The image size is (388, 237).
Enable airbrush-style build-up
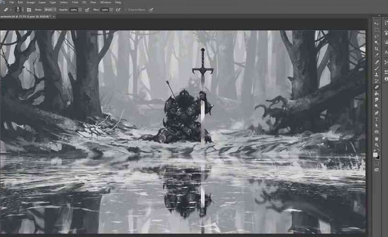118,10
